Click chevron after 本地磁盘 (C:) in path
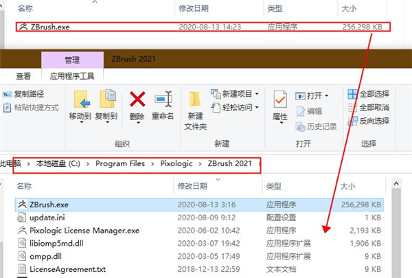The image size is (412, 278). 87,164
